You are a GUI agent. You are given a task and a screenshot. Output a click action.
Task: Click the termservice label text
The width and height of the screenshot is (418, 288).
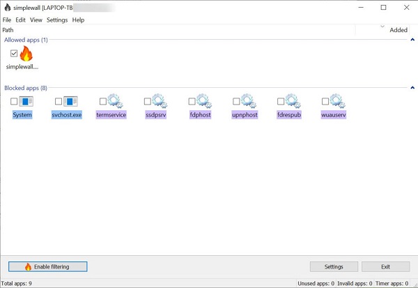click(111, 115)
